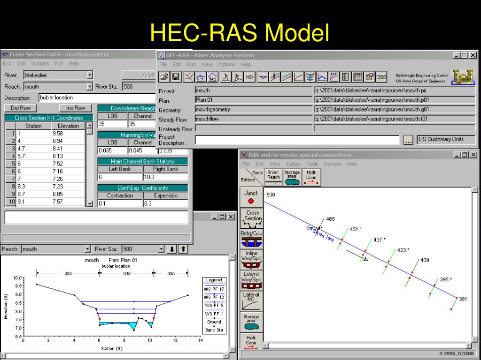Open the Brdg/Culv editor
Screen dimensions: 481x360
point(251,239)
